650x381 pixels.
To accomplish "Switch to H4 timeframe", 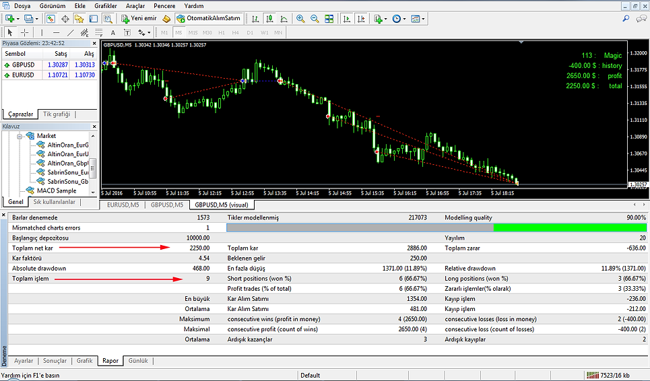I will click(236, 32).
